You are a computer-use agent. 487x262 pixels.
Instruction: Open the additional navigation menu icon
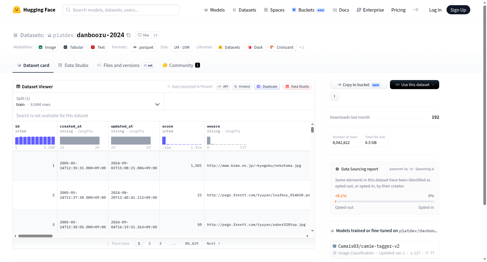(x=415, y=10)
